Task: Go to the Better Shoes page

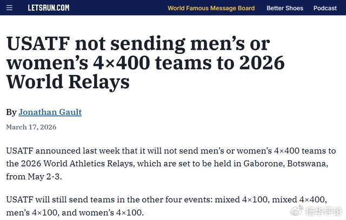Action: (285, 8)
